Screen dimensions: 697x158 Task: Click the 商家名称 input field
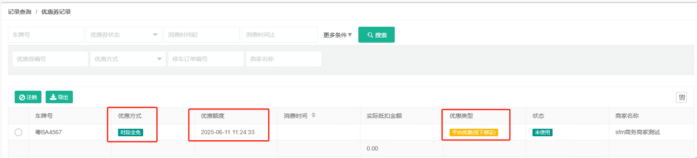click(284, 59)
